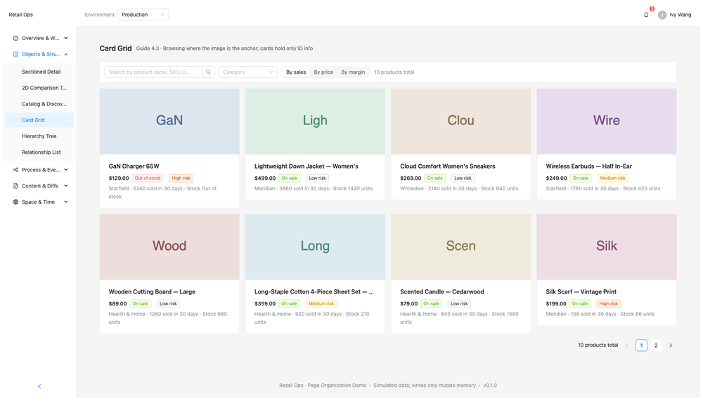This screenshot has width=703, height=401.
Task: Open Hierarchy Tree sidebar item
Action: [39, 136]
